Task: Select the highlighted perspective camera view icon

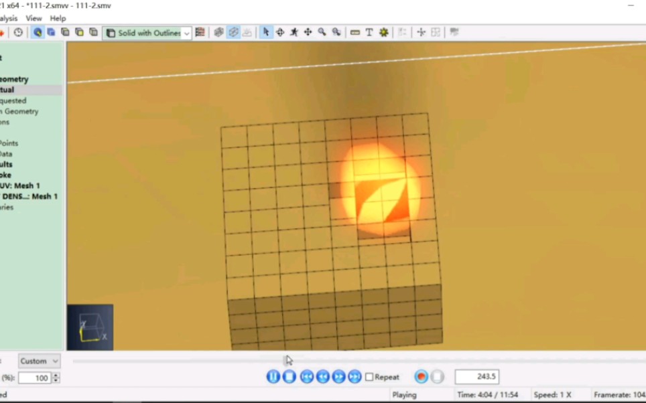Action: click(x=38, y=33)
